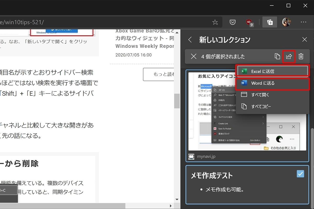Click the page scrollbar down arrow
The image size is (314, 209).
(x=177, y=200)
